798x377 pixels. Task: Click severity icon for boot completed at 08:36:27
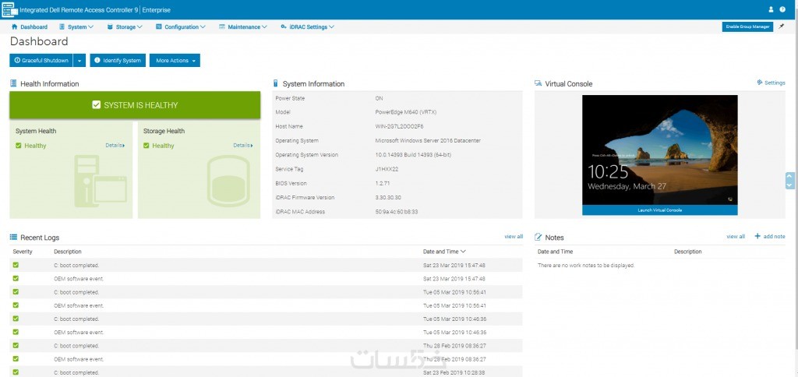click(16, 346)
